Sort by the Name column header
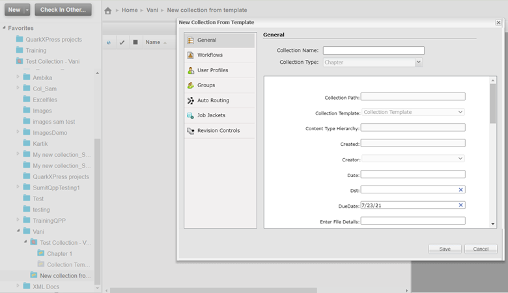The image size is (508, 293). (152, 42)
